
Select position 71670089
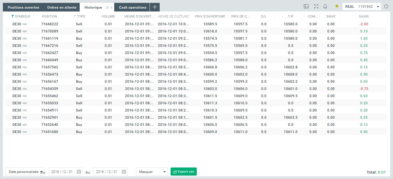(x=50, y=31)
